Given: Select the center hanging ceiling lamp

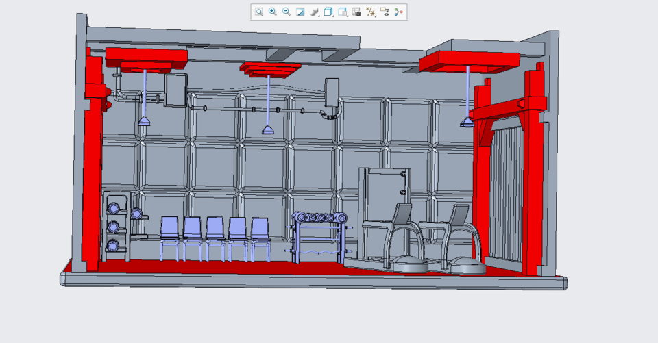Looking at the screenshot, I should coord(268,129).
